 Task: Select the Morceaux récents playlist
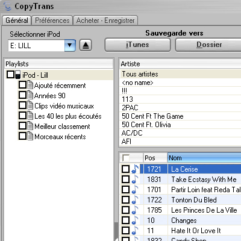pos(60,137)
